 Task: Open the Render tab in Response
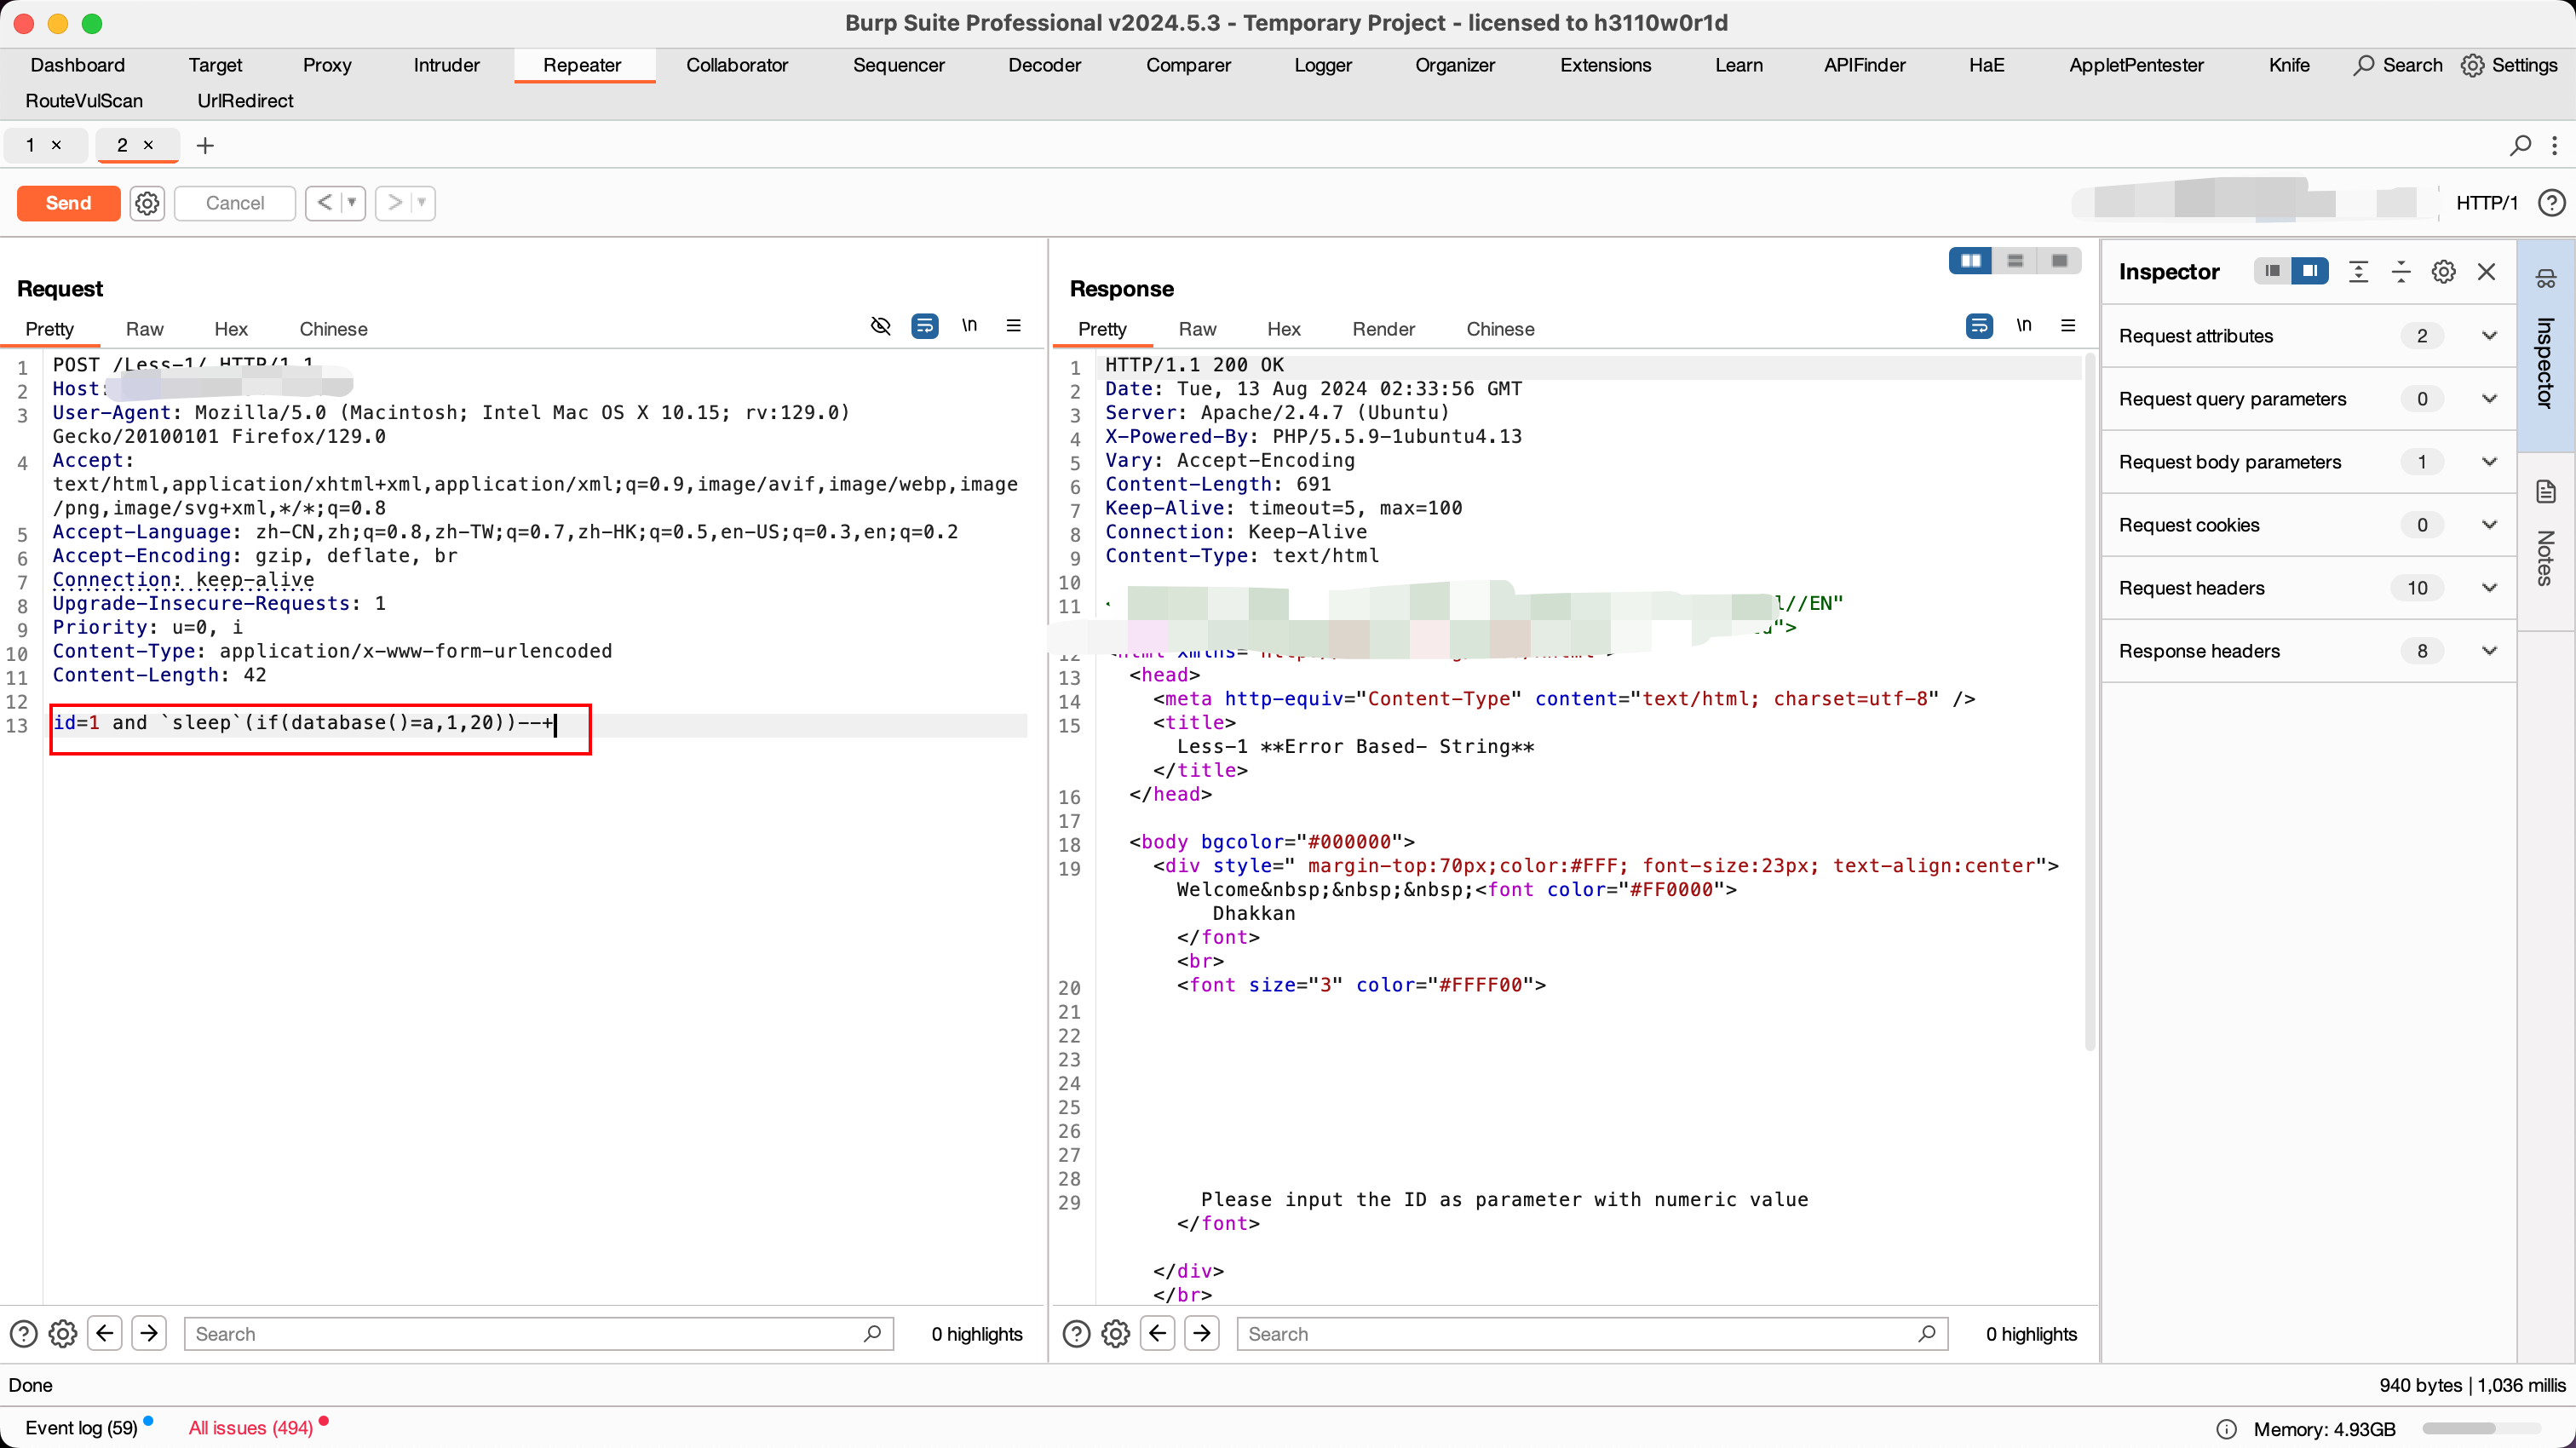pyautogui.click(x=1383, y=329)
